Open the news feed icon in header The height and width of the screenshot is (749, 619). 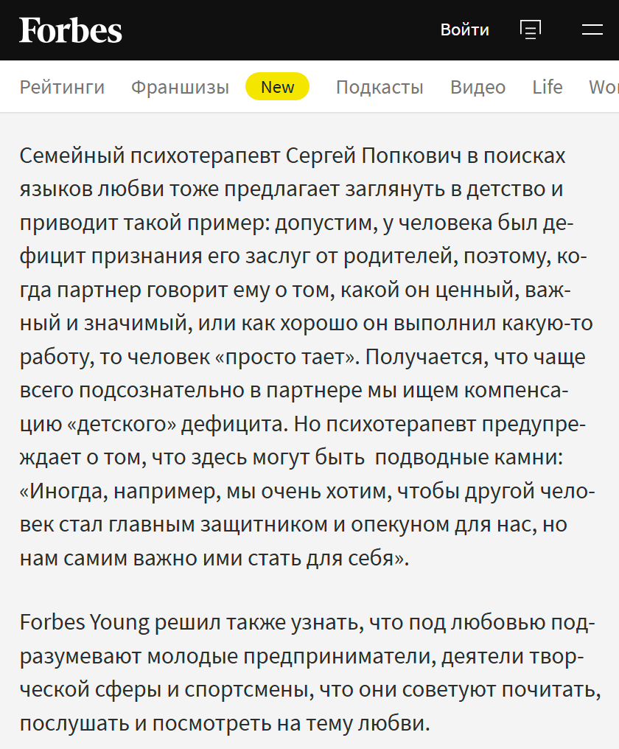coord(531,29)
